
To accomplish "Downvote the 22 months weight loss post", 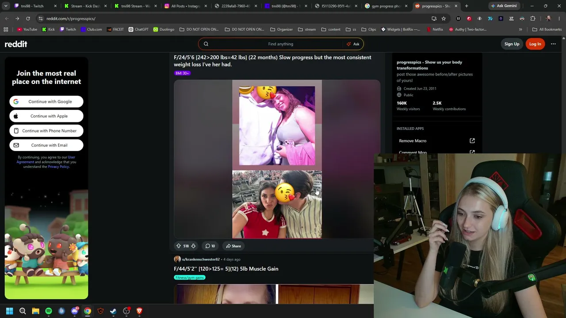I will (x=193, y=246).
